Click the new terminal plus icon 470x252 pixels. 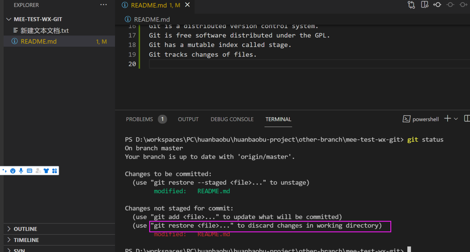point(447,119)
